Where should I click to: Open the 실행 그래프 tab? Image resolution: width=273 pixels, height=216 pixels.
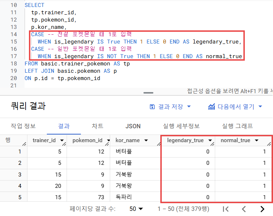[x=237, y=126]
